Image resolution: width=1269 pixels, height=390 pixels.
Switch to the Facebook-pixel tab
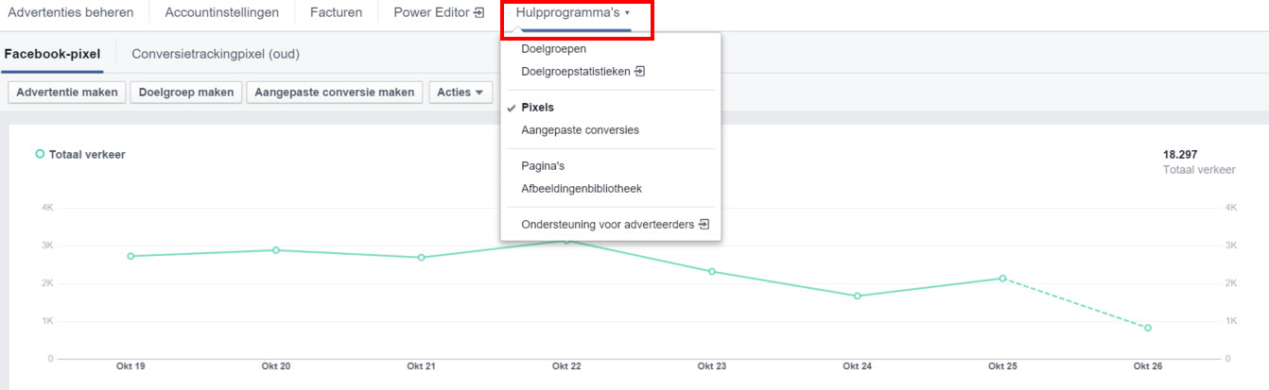point(52,54)
